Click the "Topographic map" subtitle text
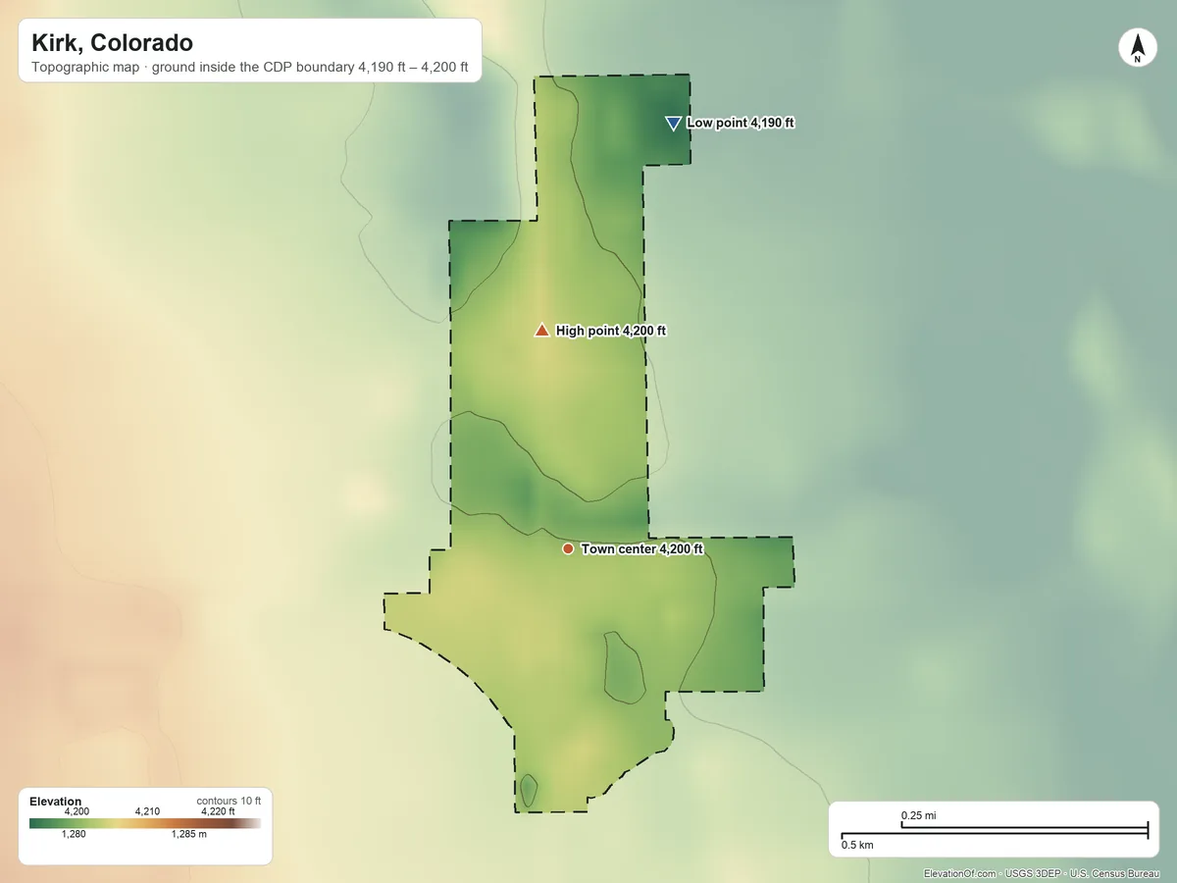The width and height of the screenshot is (1177, 883). click(85, 70)
